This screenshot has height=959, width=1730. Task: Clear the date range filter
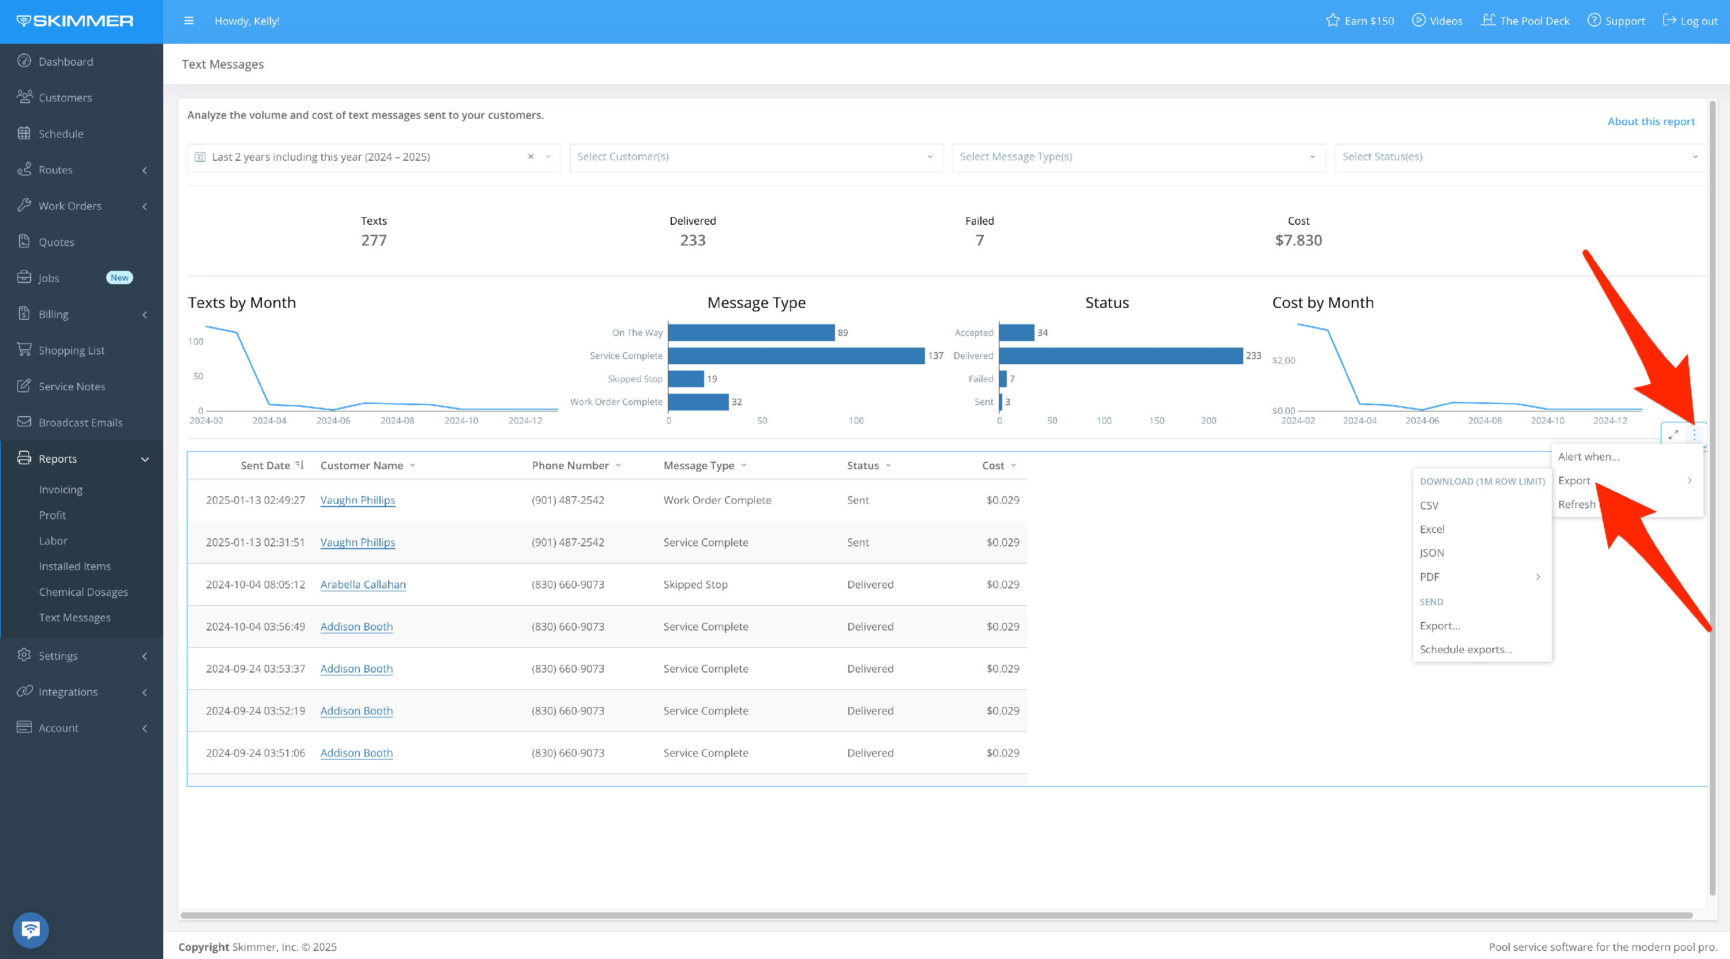531,156
